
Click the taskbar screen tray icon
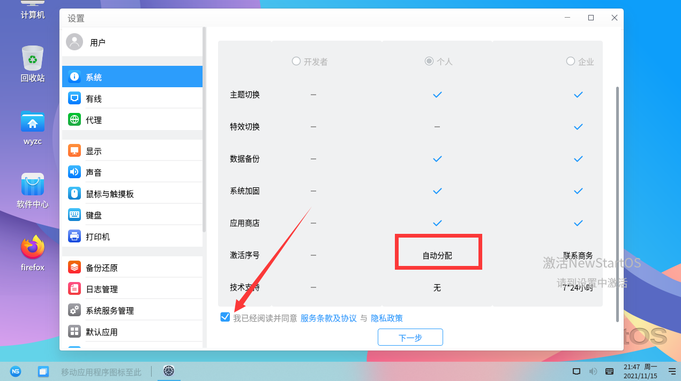point(577,371)
